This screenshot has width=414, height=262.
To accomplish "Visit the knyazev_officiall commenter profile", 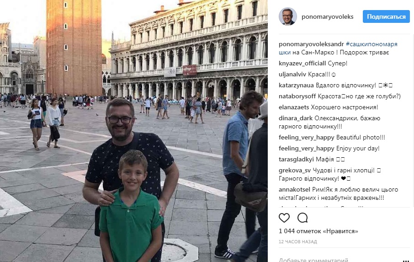I will point(303,64).
